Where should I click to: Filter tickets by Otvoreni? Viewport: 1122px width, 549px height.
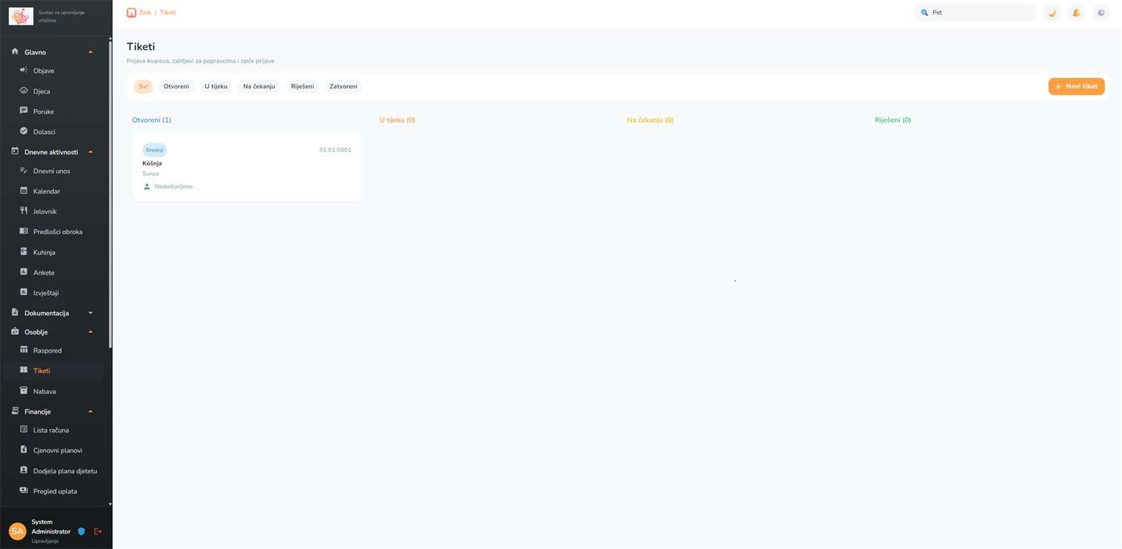tap(176, 86)
